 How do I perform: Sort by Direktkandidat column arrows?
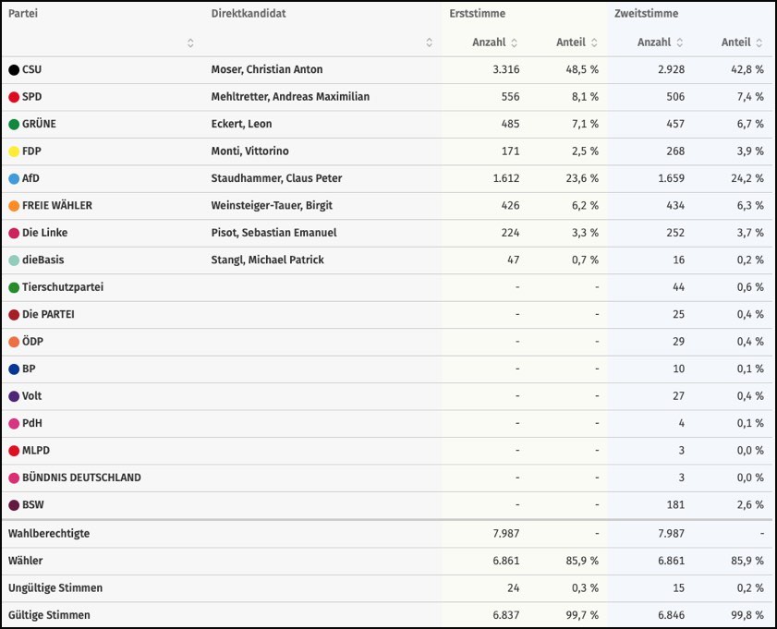[429, 42]
